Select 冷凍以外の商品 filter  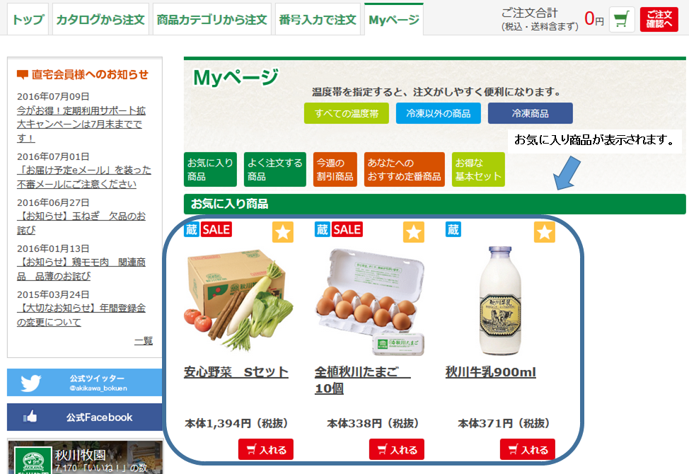pyautogui.click(x=438, y=113)
